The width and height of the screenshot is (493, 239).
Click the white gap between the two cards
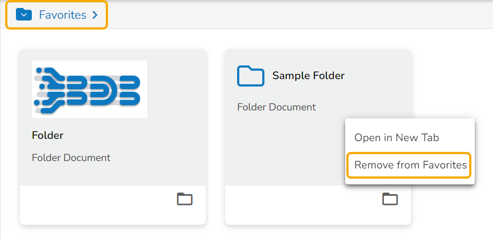(216, 137)
